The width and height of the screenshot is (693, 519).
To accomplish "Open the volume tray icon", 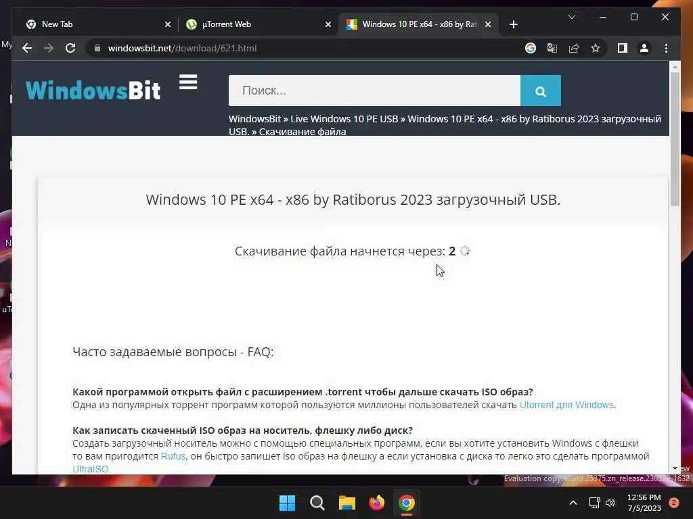I will (610, 503).
